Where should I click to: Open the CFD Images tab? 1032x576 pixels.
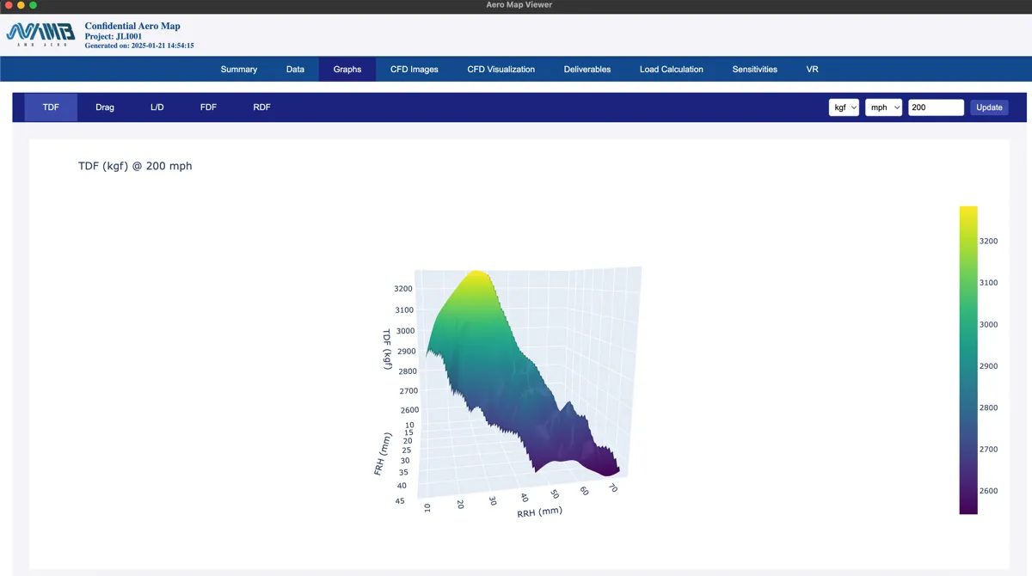(x=414, y=70)
